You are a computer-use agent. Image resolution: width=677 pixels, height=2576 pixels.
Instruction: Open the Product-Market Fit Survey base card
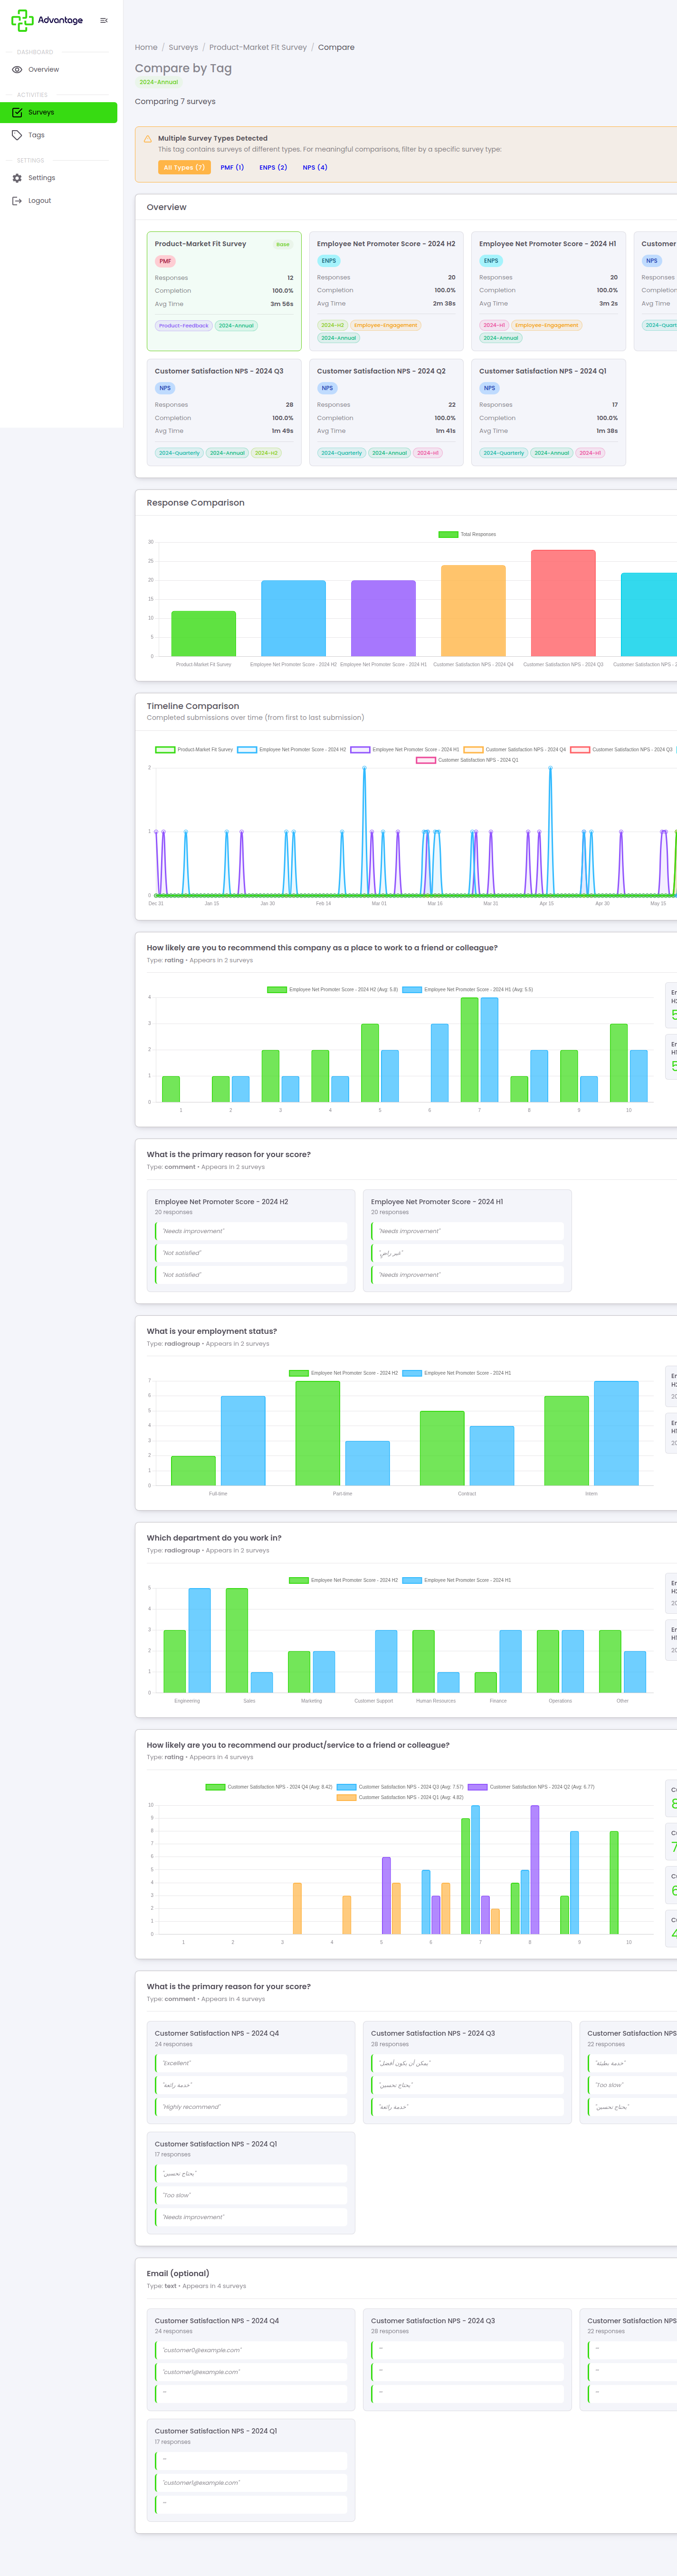click(x=224, y=290)
